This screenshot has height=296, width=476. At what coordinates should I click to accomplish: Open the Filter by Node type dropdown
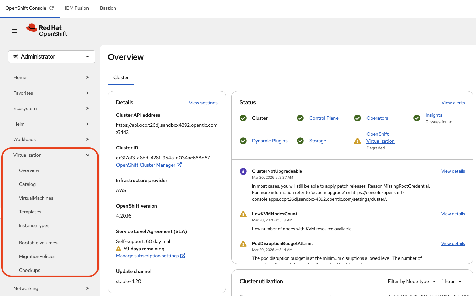coord(412,281)
